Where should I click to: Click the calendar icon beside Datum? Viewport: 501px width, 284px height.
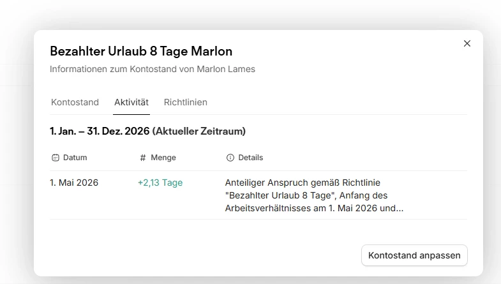click(x=56, y=158)
